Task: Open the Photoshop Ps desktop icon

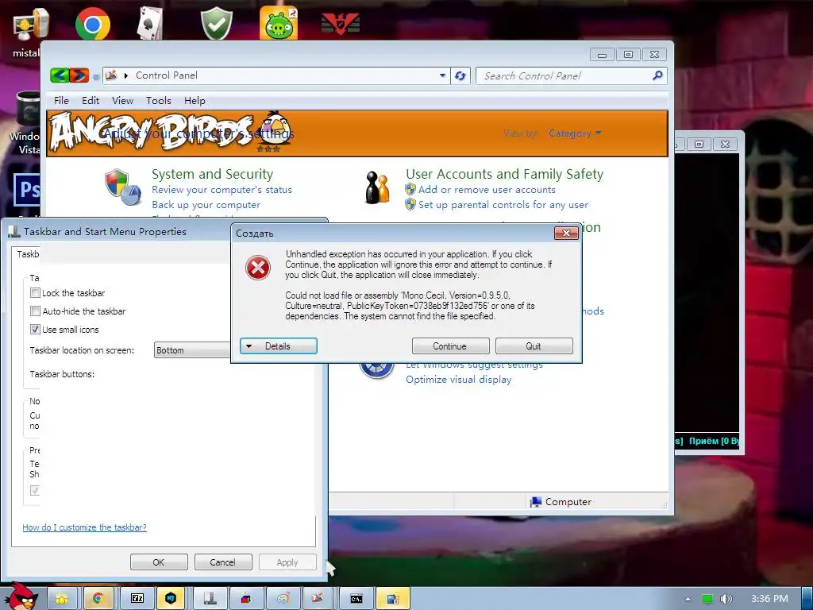Action: pos(27,189)
